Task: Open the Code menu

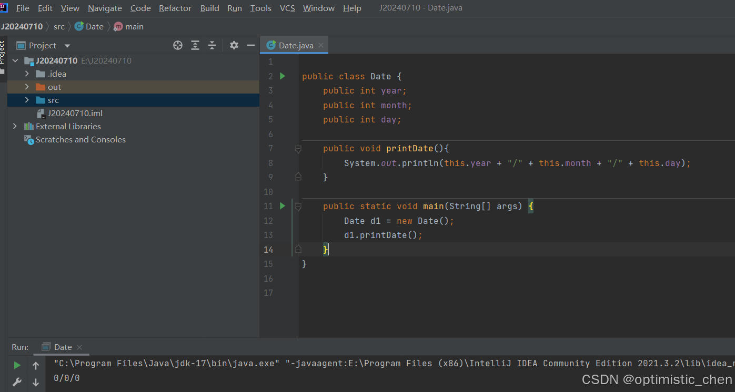Action: [x=140, y=8]
